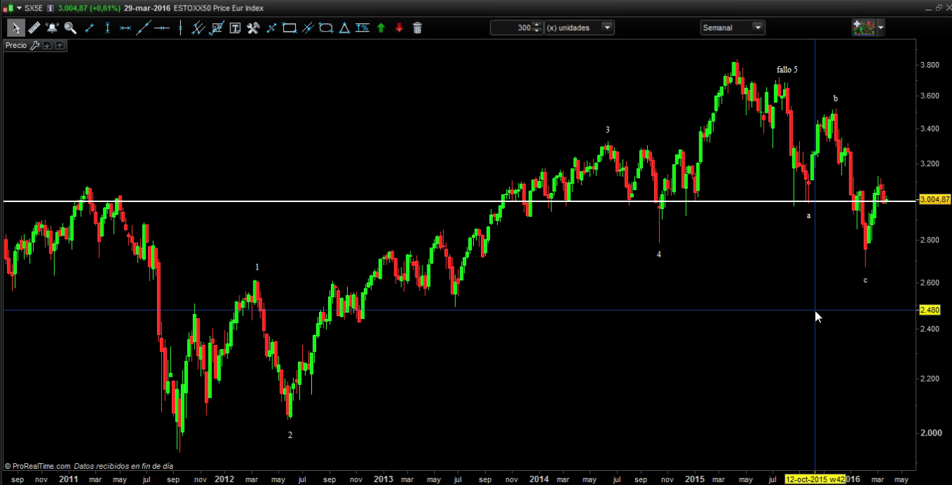Screen dimensions: 952x485
Task: Select the wave label '2' annotation
Action: click(289, 435)
